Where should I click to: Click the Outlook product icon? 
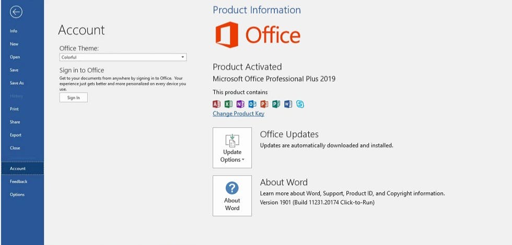(x=252, y=104)
